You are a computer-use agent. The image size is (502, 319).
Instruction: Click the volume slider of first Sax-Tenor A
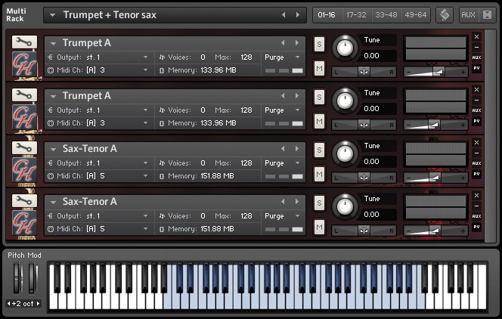[435, 178]
